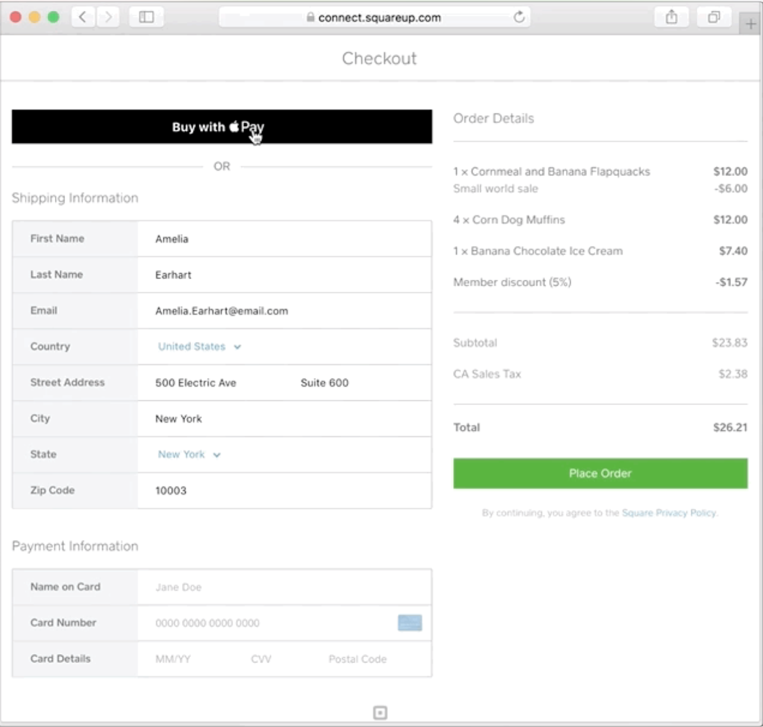
Task: Open the Square Privacy Policy link
Action: pyautogui.click(x=668, y=513)
